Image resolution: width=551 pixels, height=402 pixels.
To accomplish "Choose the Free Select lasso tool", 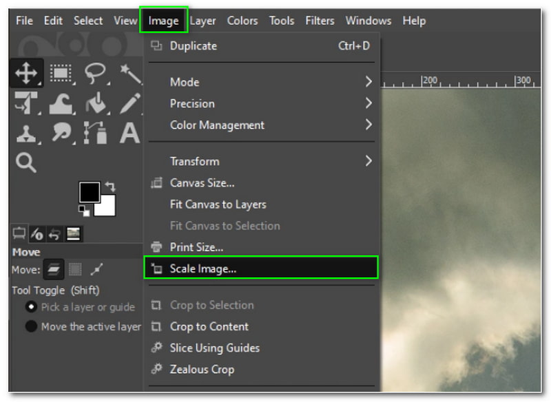I will click(94, 73).
